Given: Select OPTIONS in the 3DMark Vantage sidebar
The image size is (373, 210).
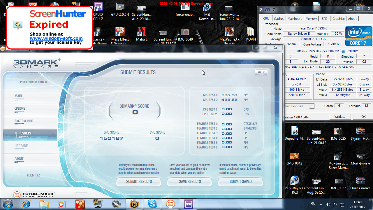Looking at the screenshot, I should click(20, 108).
